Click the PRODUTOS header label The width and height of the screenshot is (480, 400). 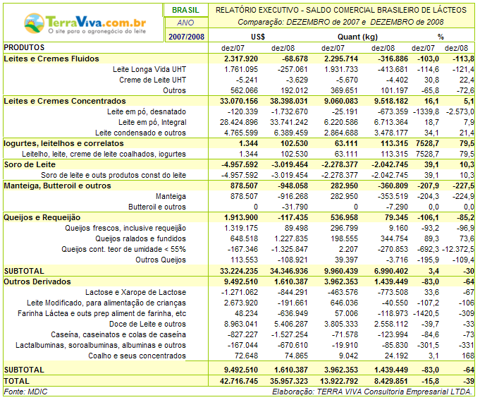[24, 47]
